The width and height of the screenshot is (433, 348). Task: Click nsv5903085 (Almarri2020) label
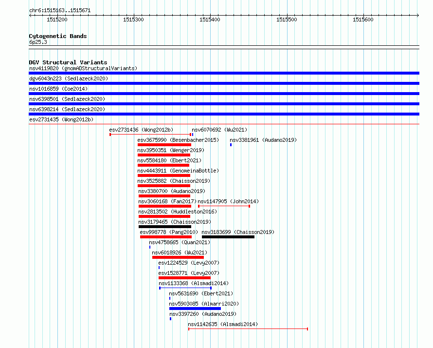(x=204, y=304)
